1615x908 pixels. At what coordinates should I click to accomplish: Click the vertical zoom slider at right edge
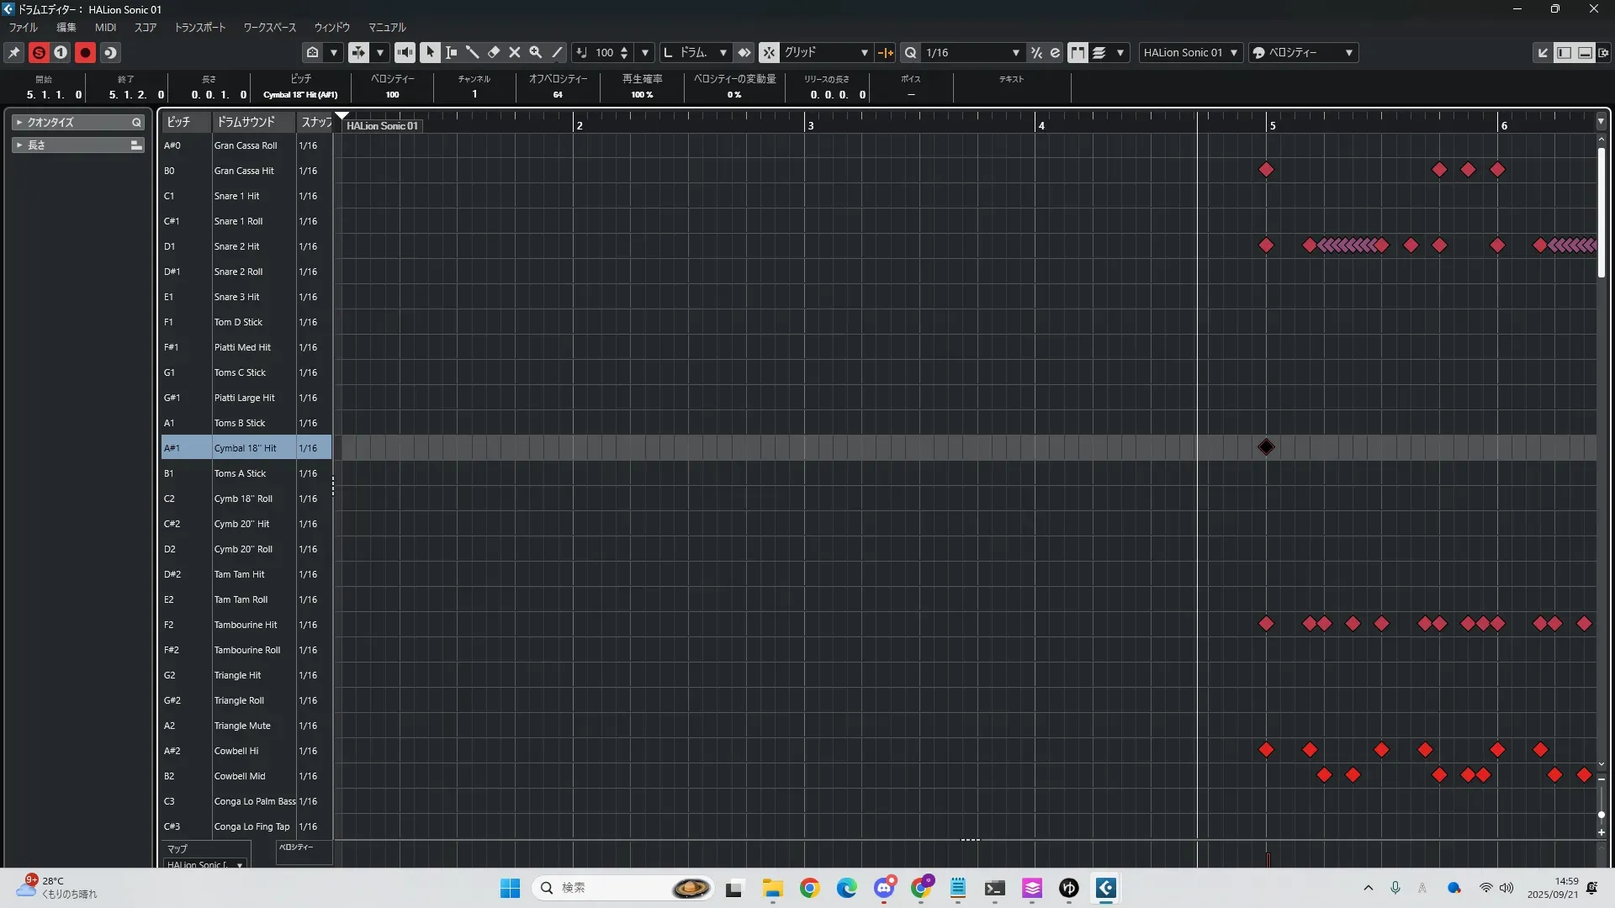pos(1601,815)
